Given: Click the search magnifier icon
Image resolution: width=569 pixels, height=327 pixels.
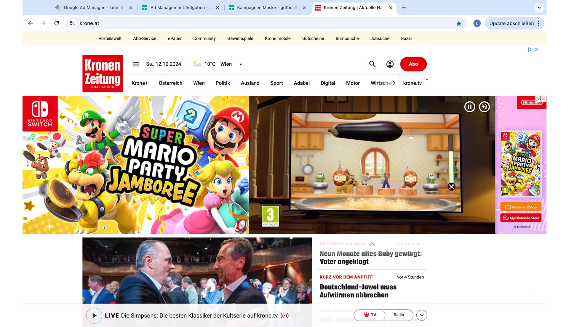Looking at the screenshot, I should [x=372, y=64].
